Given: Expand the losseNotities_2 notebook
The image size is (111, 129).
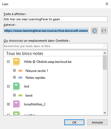Looking at the screenshot, I should coord(8,104).
